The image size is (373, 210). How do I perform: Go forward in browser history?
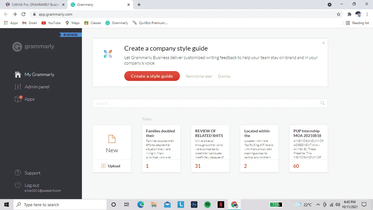point(15,14)
